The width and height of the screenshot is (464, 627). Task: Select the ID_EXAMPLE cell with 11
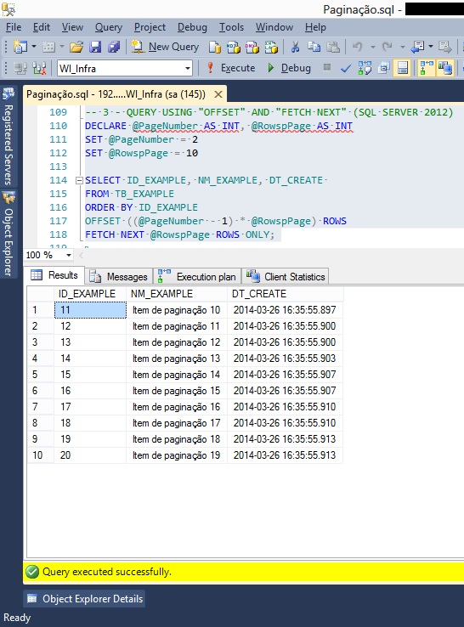click(x=90, y=310)
